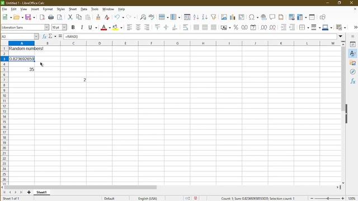The width and height of the screenshot is (358, 201).
Task: Open the File menu
Action: [4, 9]
